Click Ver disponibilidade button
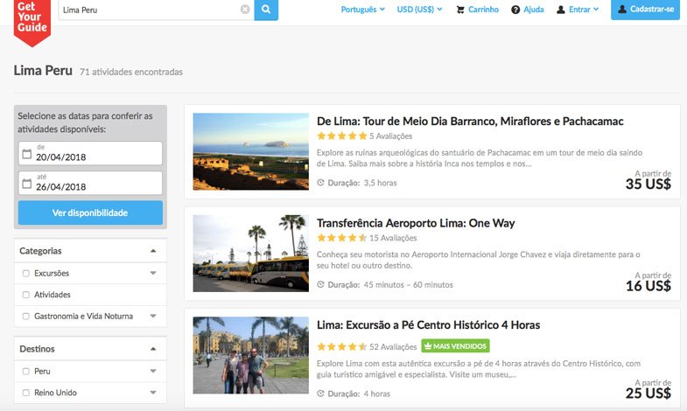The height and width of the screenshot is (411, 687). (x=90, y=212)
